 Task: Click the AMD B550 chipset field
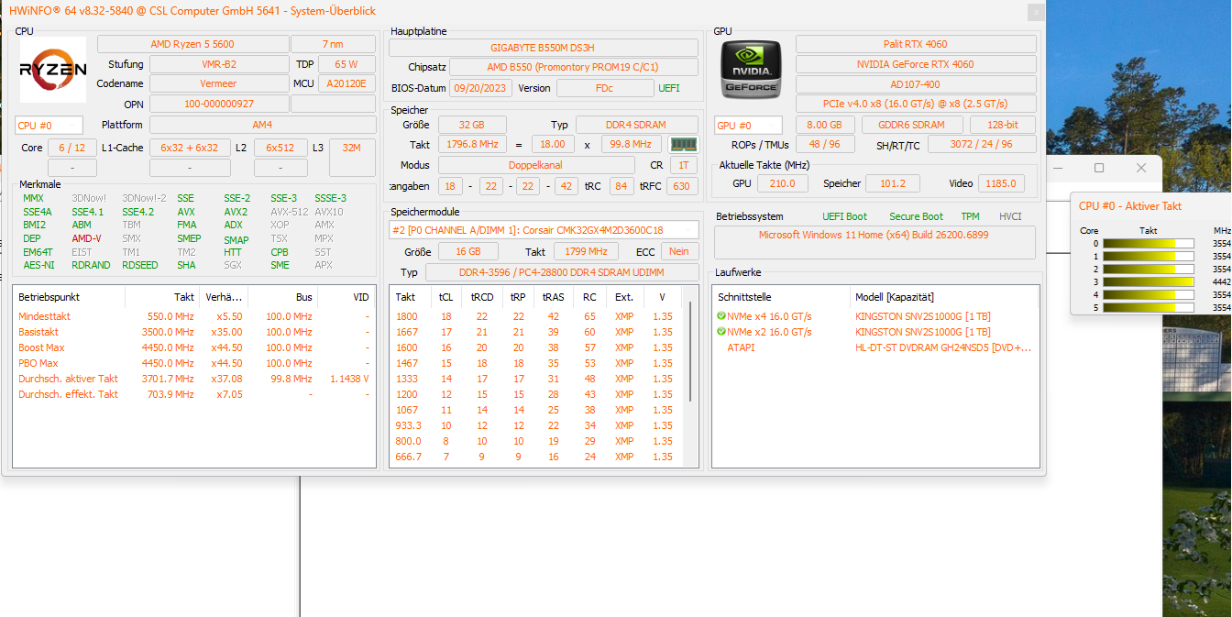pos(574,67)
